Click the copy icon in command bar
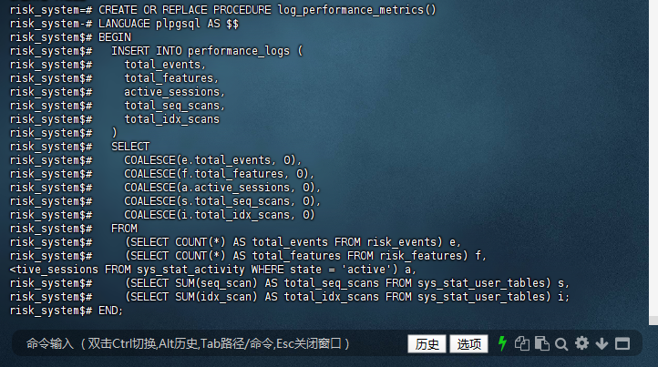 coord(522,343)
